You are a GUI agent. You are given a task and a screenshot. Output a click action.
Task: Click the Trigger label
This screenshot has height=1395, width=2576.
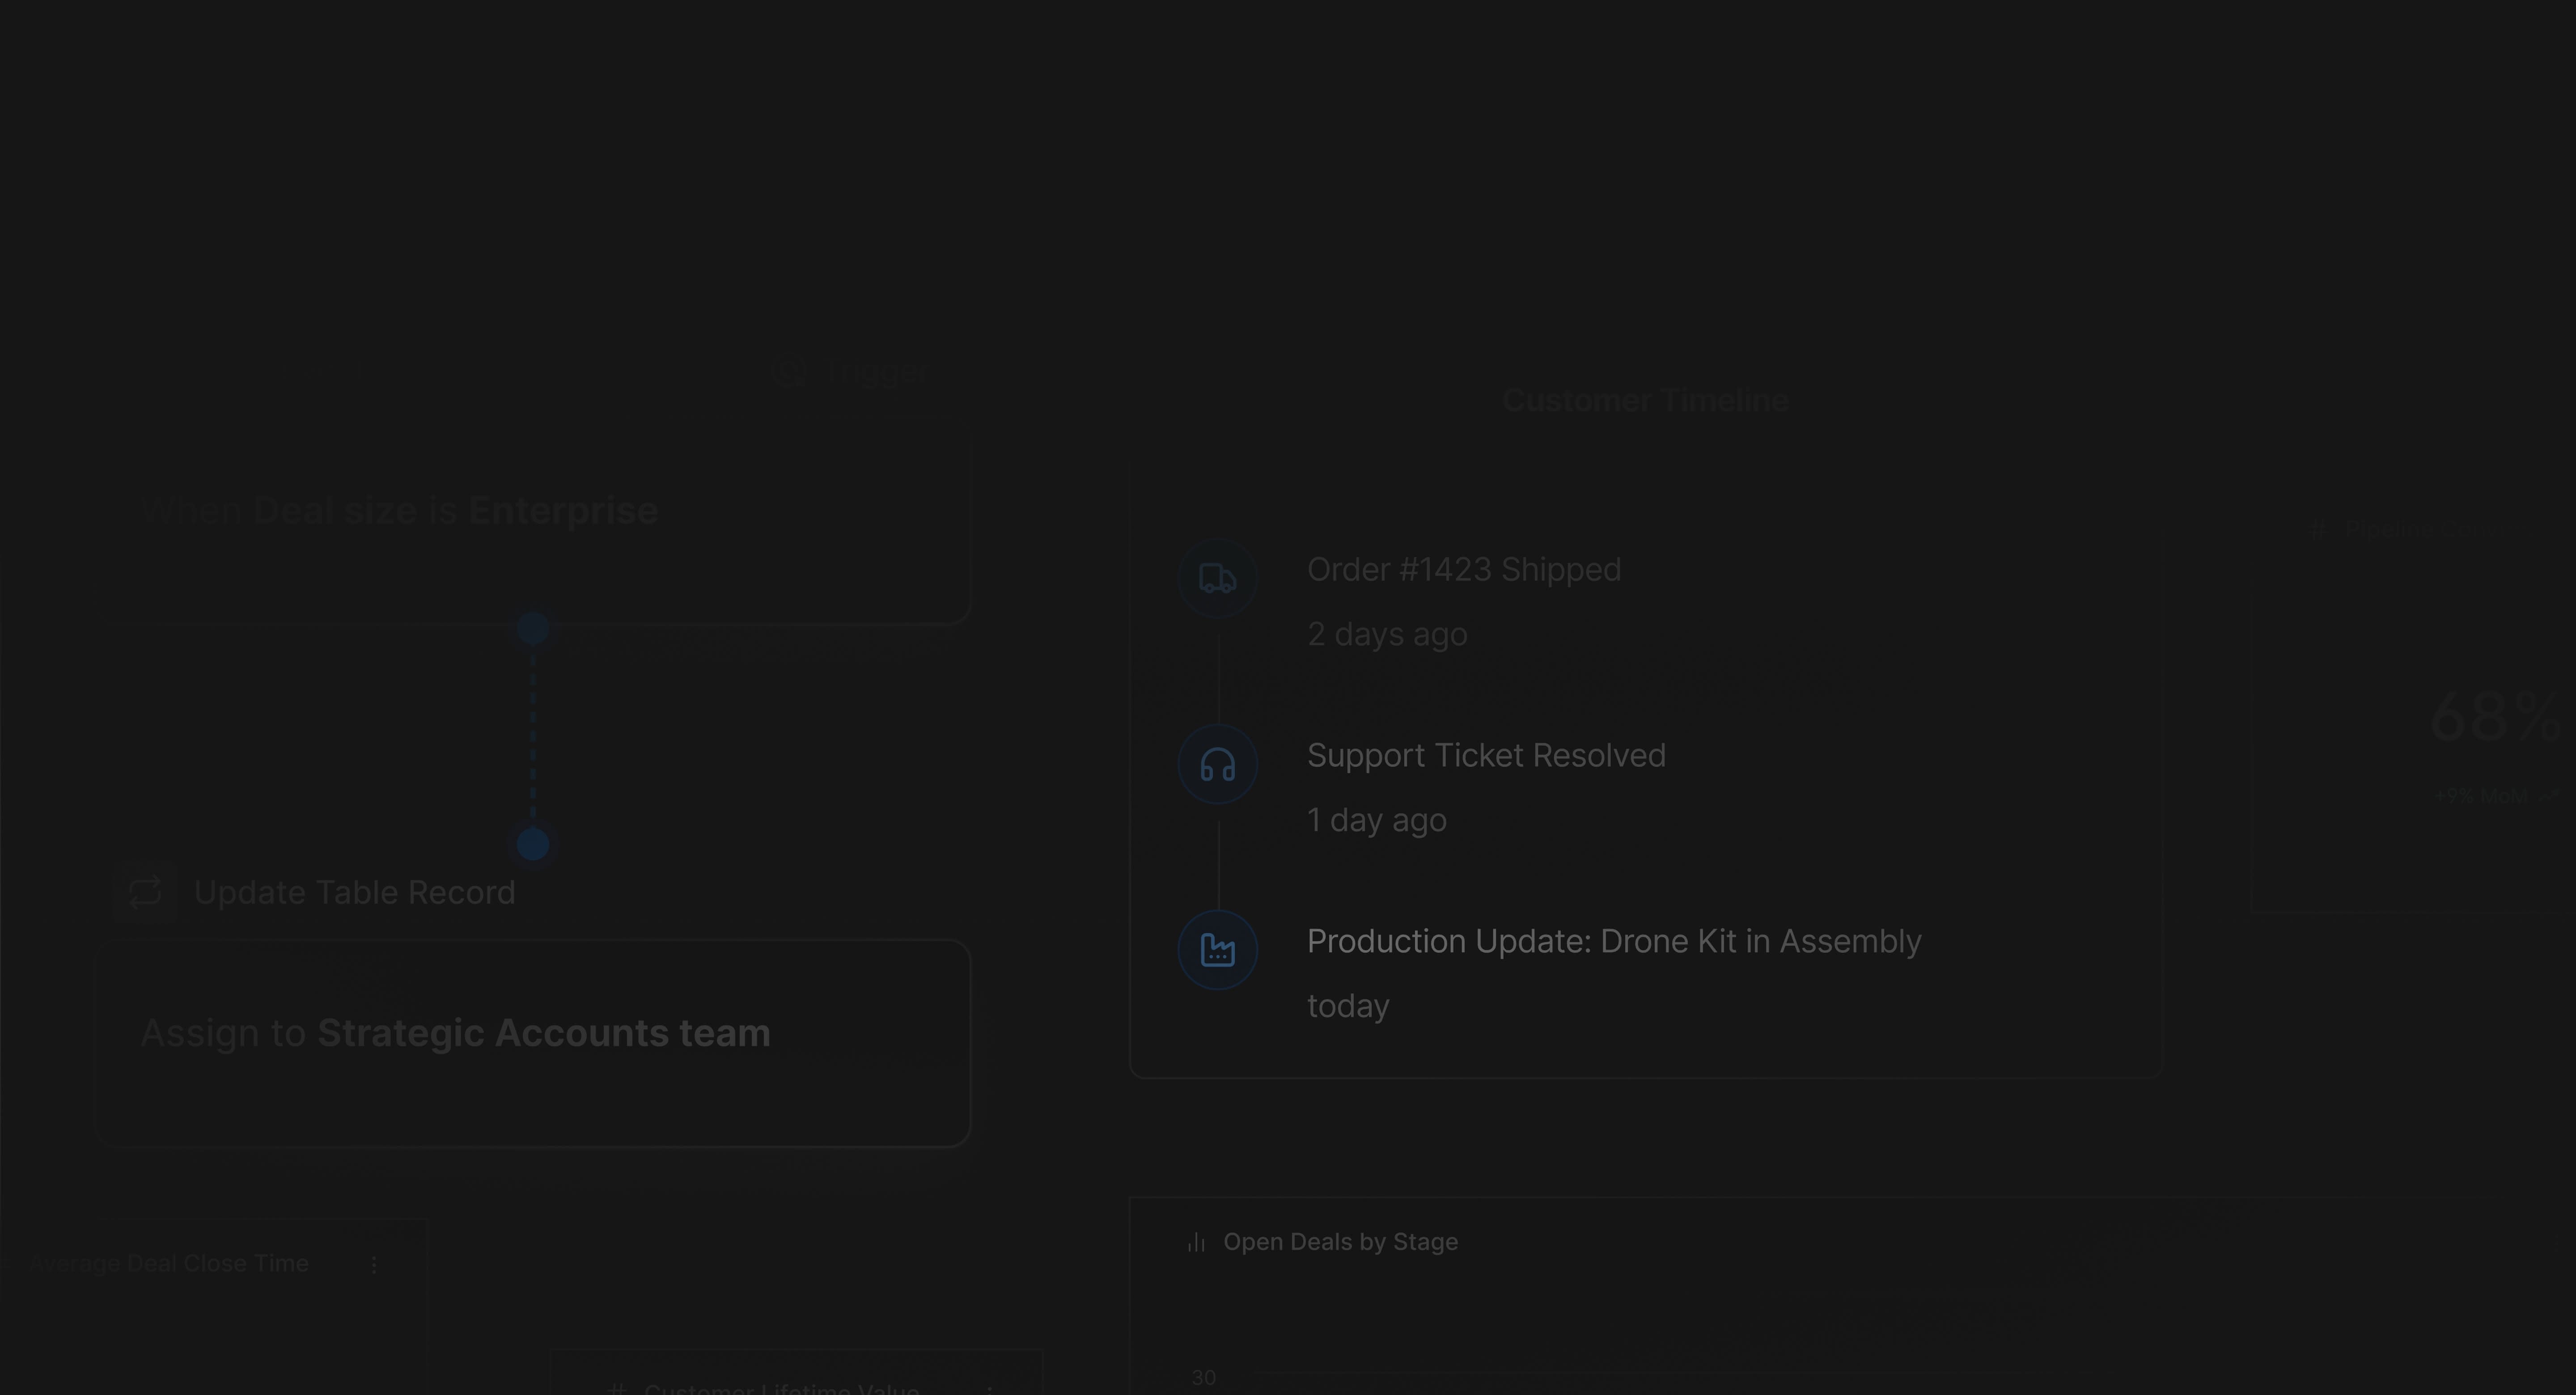click(877, 372)
